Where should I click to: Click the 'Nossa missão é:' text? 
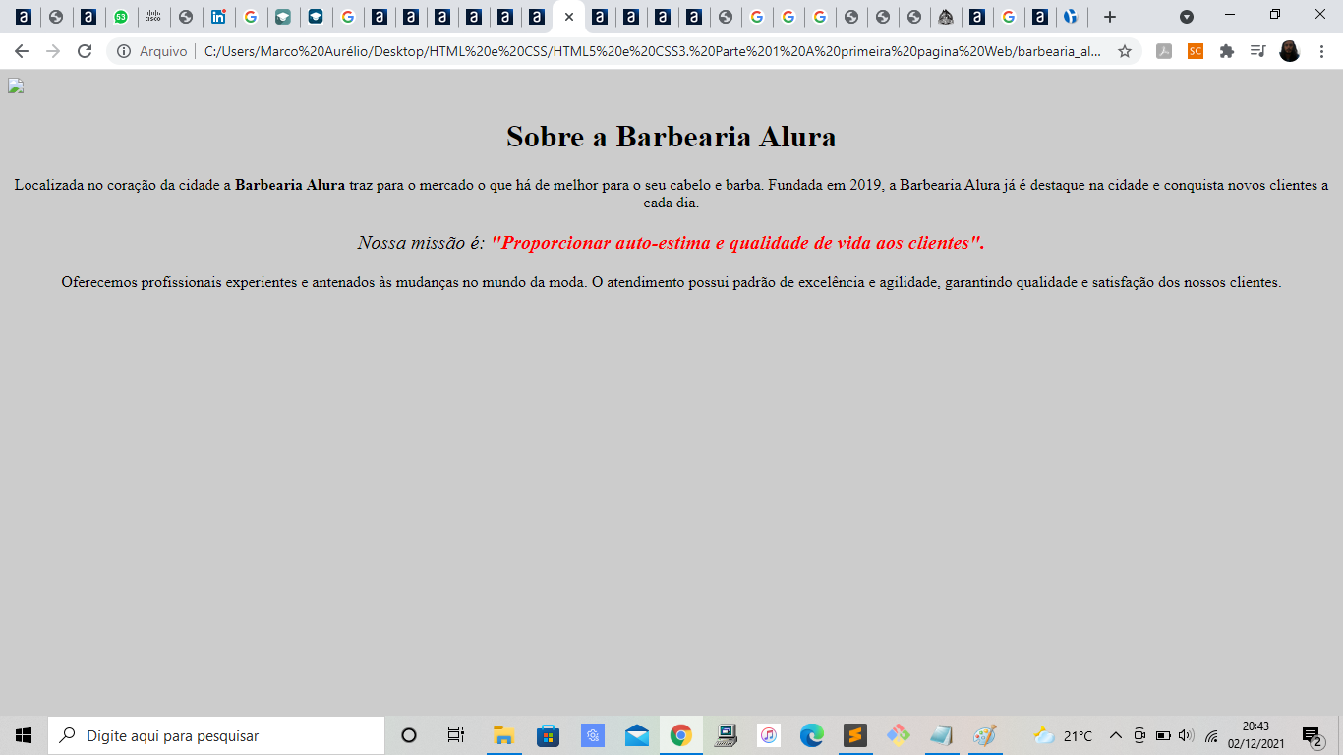421,243
